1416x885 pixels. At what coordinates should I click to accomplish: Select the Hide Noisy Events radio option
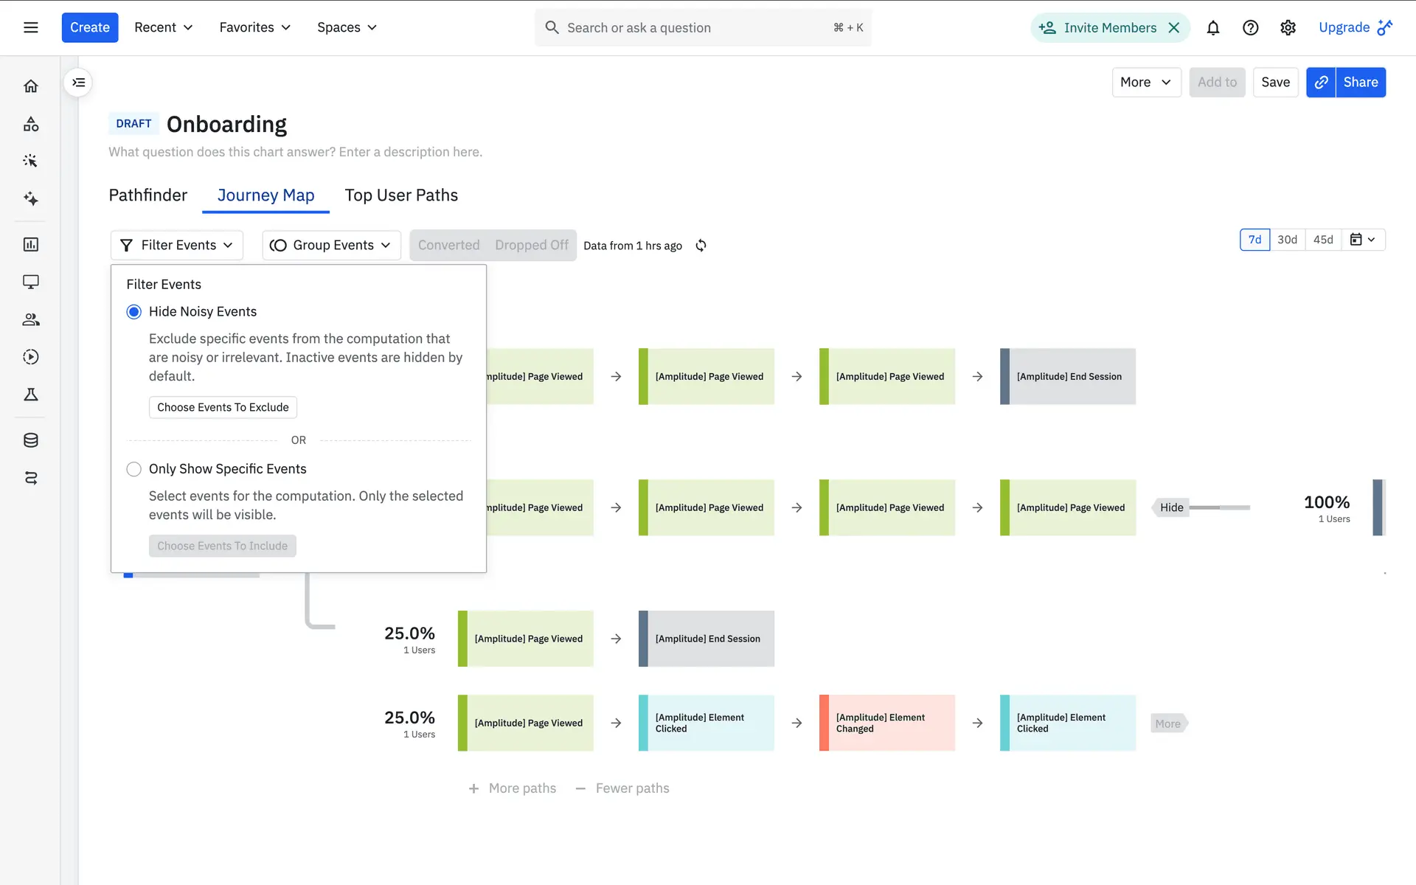coord(134,312)
